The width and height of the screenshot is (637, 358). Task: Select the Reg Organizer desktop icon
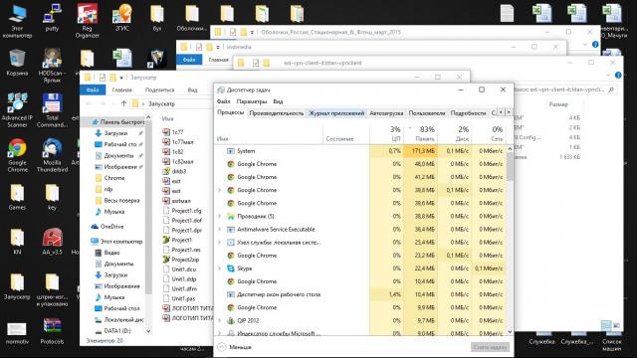pos(87,21)
